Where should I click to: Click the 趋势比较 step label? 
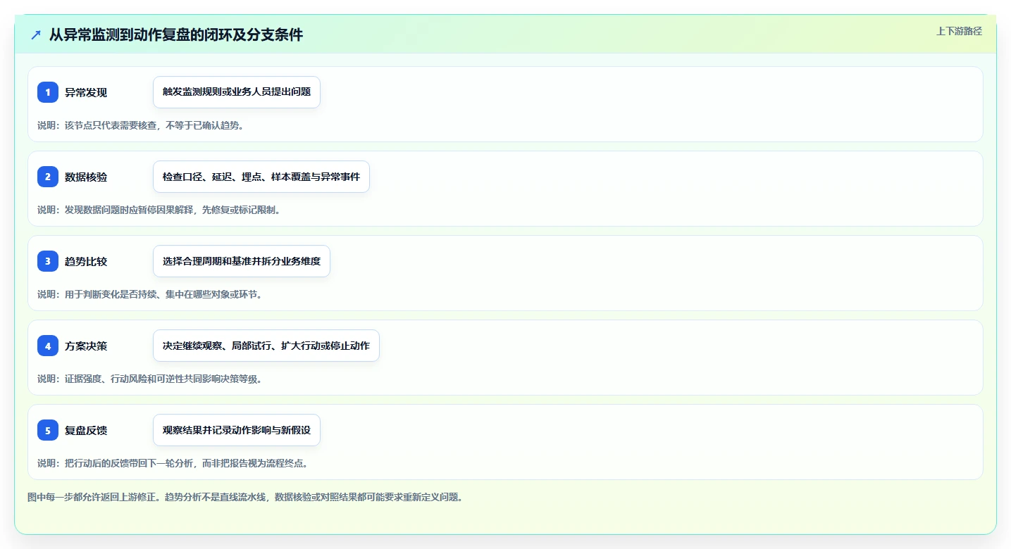tap(86, 261)
